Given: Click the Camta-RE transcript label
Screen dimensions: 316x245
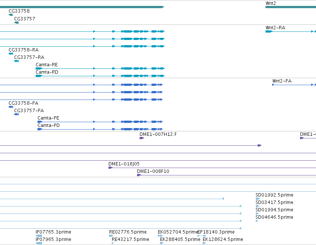Looking at the screenshot, I should coord(47,65).
